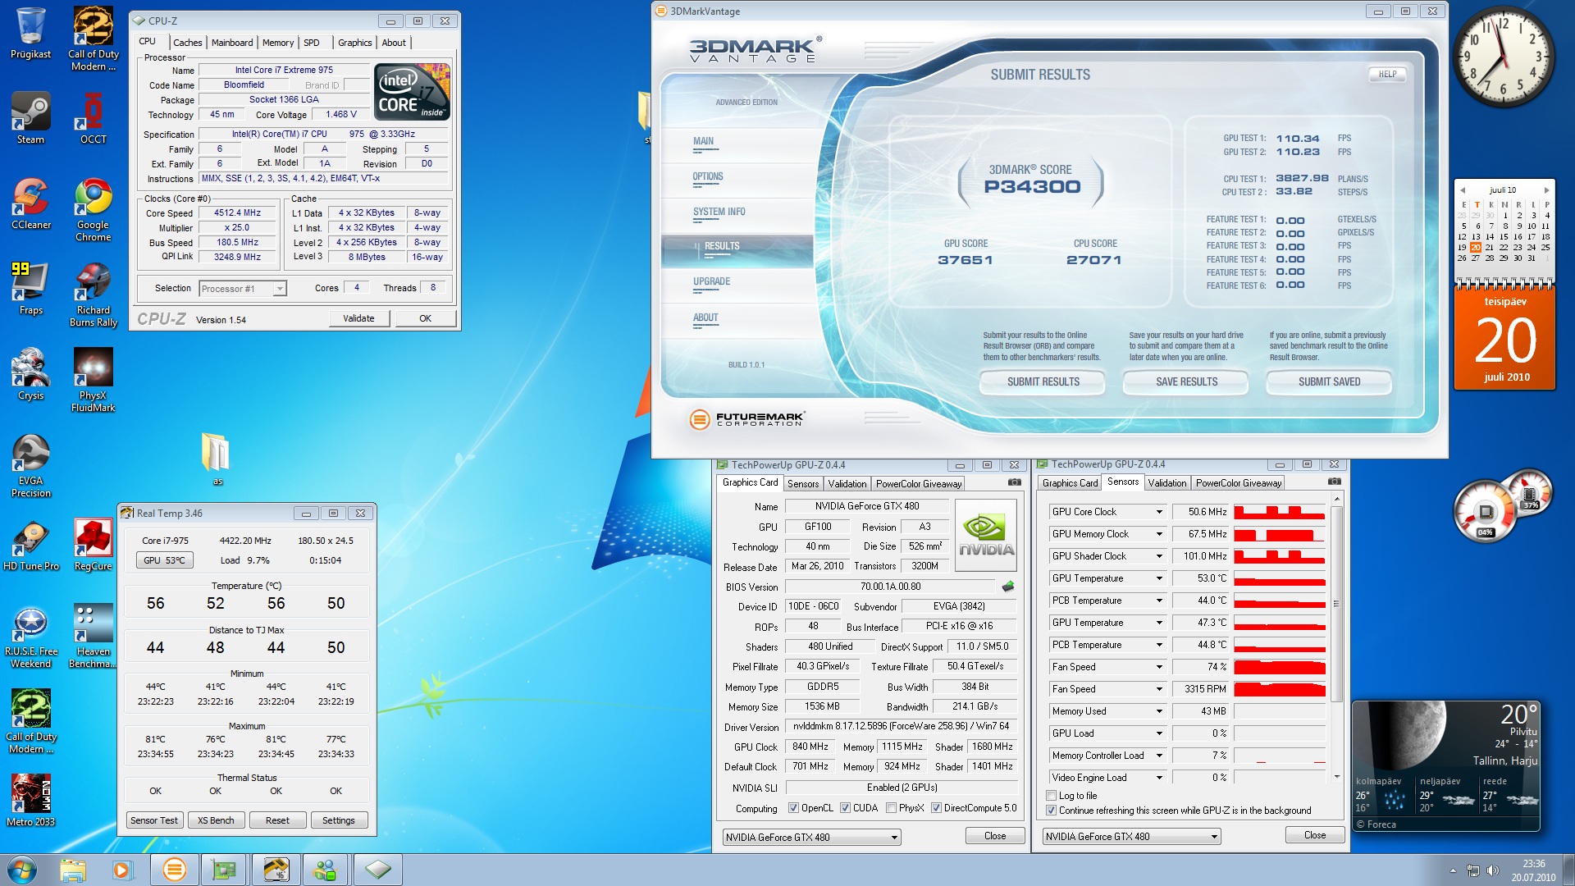Open the CPU-Z Processor #1 selection dropdown
1575x886 pixels.
(x=243, y=289)
